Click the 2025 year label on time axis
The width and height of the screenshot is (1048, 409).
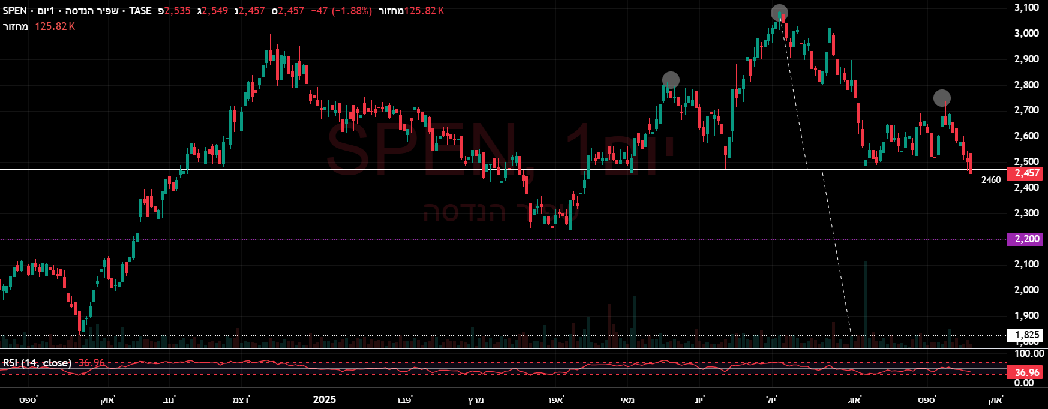coord(325,399)
